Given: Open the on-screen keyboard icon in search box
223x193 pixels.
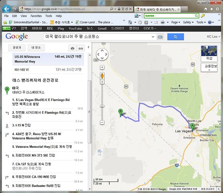Looking at the screenshot, I should 160,37.
